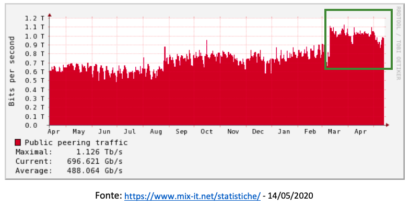The height and width of the screenshot is (208, 410).
Task: Click the '0.7 T' y-axis label
Action: (x=35, y=63)
